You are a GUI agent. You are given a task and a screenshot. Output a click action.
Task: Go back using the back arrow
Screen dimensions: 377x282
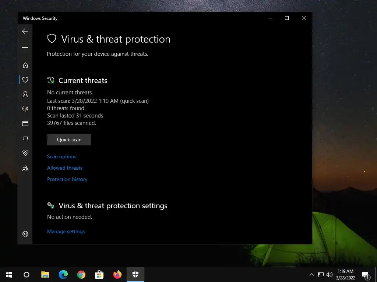25,31
